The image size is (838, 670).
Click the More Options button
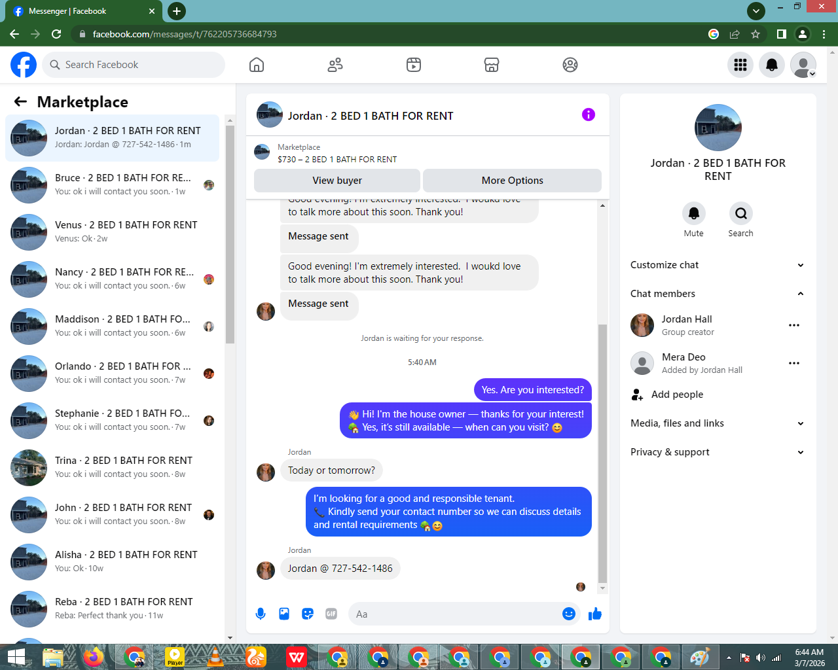click(x=513, y=181)
